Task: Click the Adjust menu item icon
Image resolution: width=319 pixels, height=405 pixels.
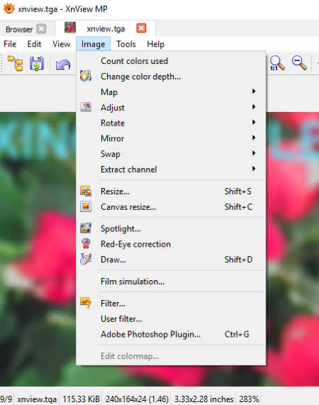Action: tap(86, 107)
